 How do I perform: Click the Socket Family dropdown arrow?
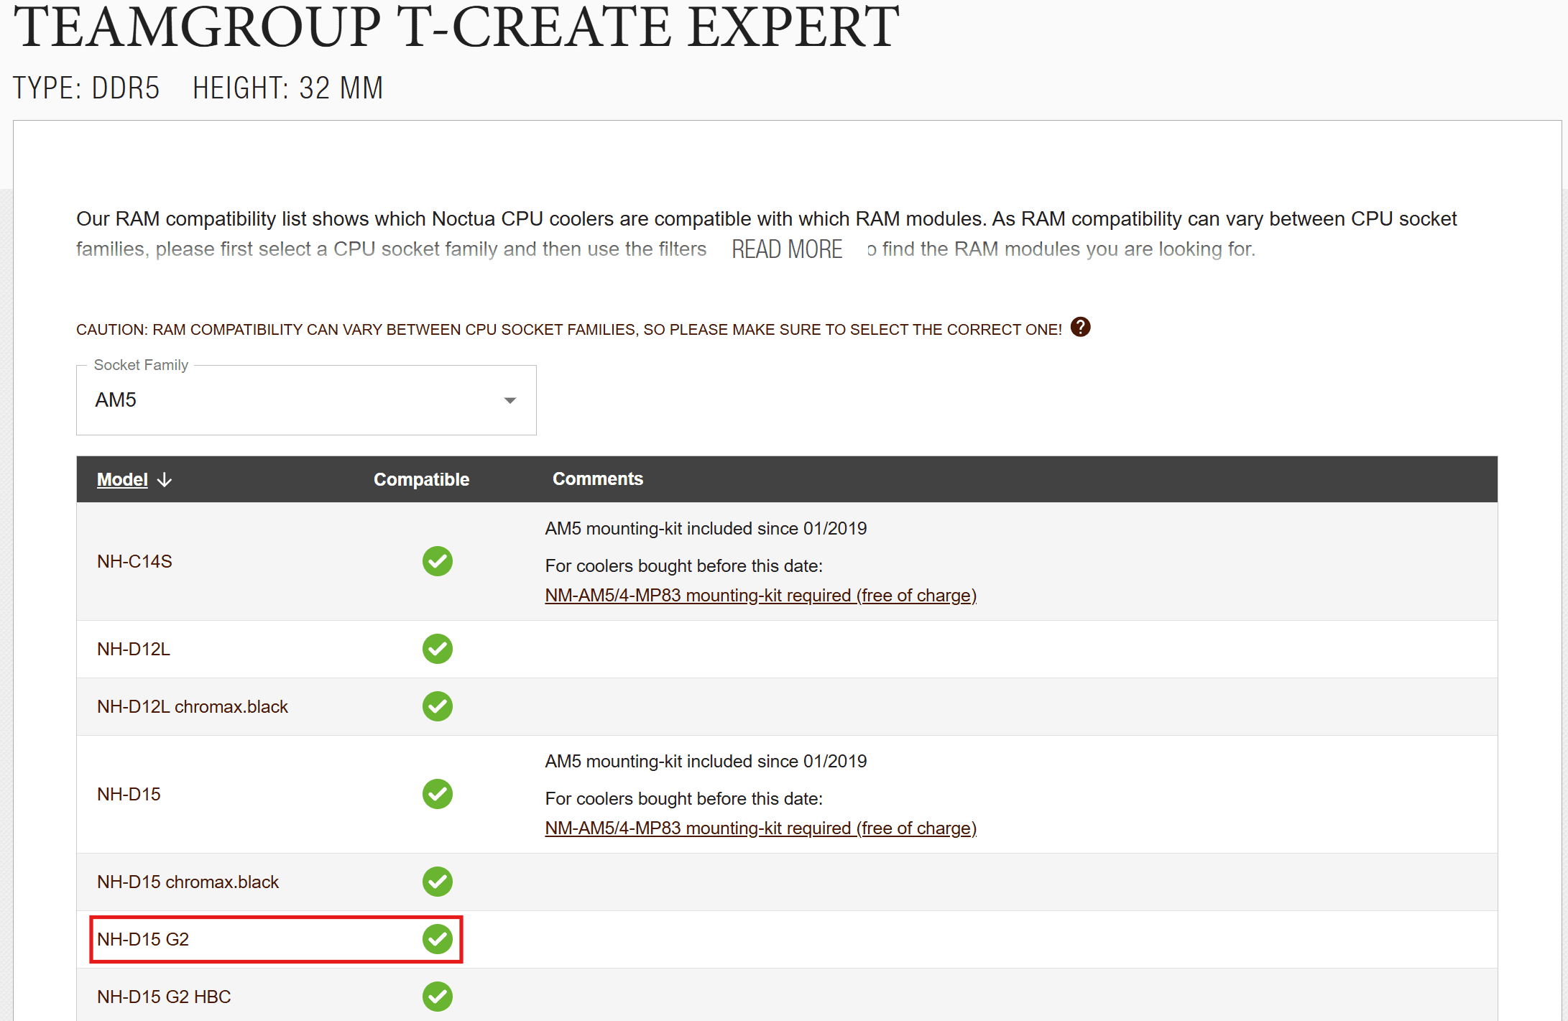pyautogui.click(x=510, y=400)
